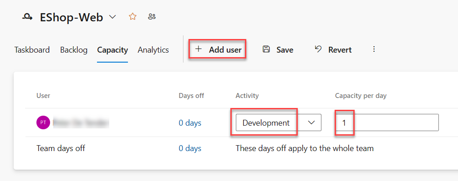The width and height of the screenshot is (458, 181).
Task: Expand the EShop-Web team chevron
Action: (x=112, y=17)
